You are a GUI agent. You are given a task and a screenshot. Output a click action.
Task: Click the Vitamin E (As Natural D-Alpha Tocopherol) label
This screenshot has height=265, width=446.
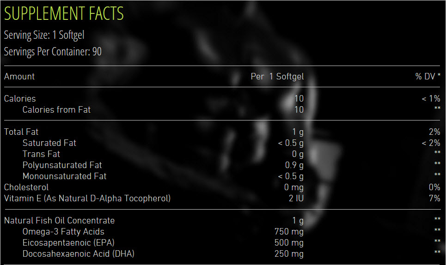click(87, 199)
